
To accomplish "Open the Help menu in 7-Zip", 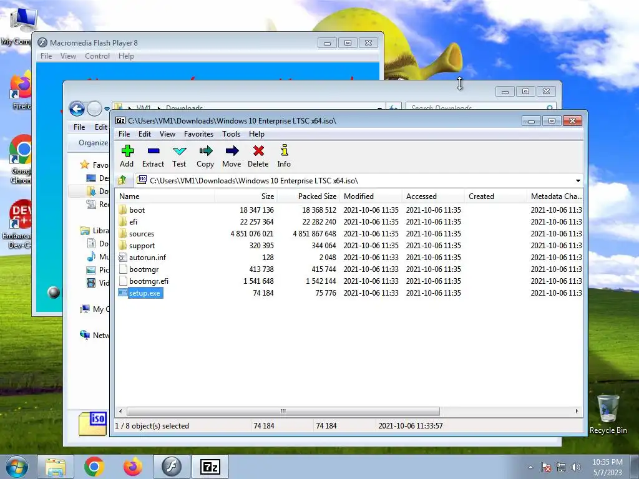I will pos(256,134).
